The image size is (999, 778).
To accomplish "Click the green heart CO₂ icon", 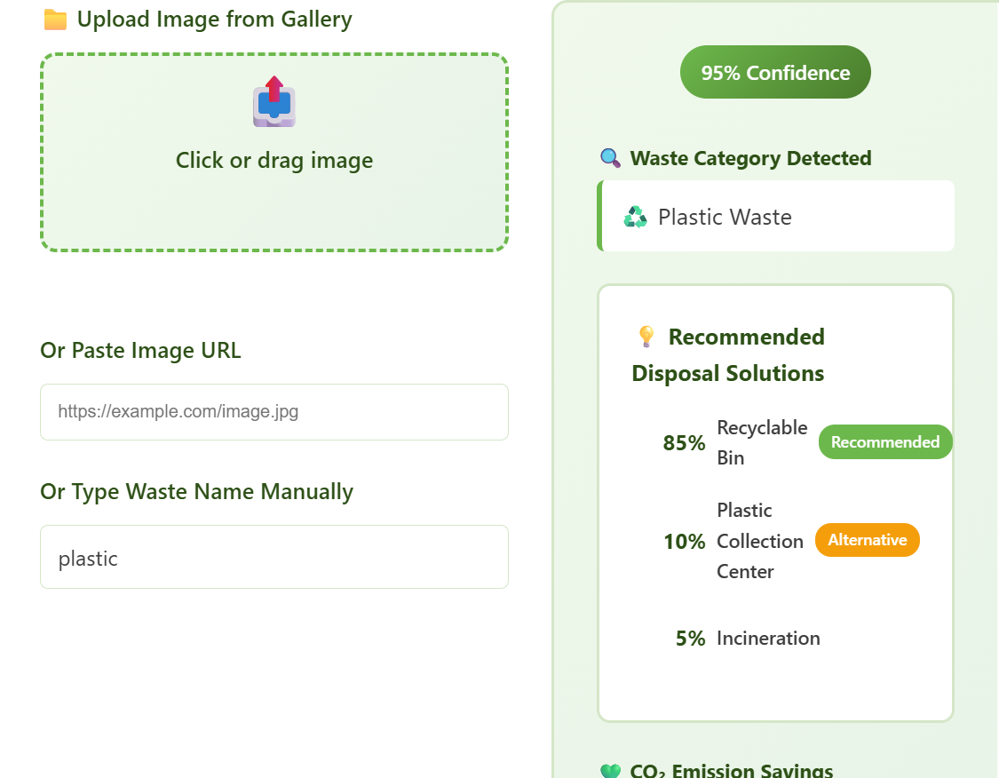I will pyautogui.click(x=610, y=770).
